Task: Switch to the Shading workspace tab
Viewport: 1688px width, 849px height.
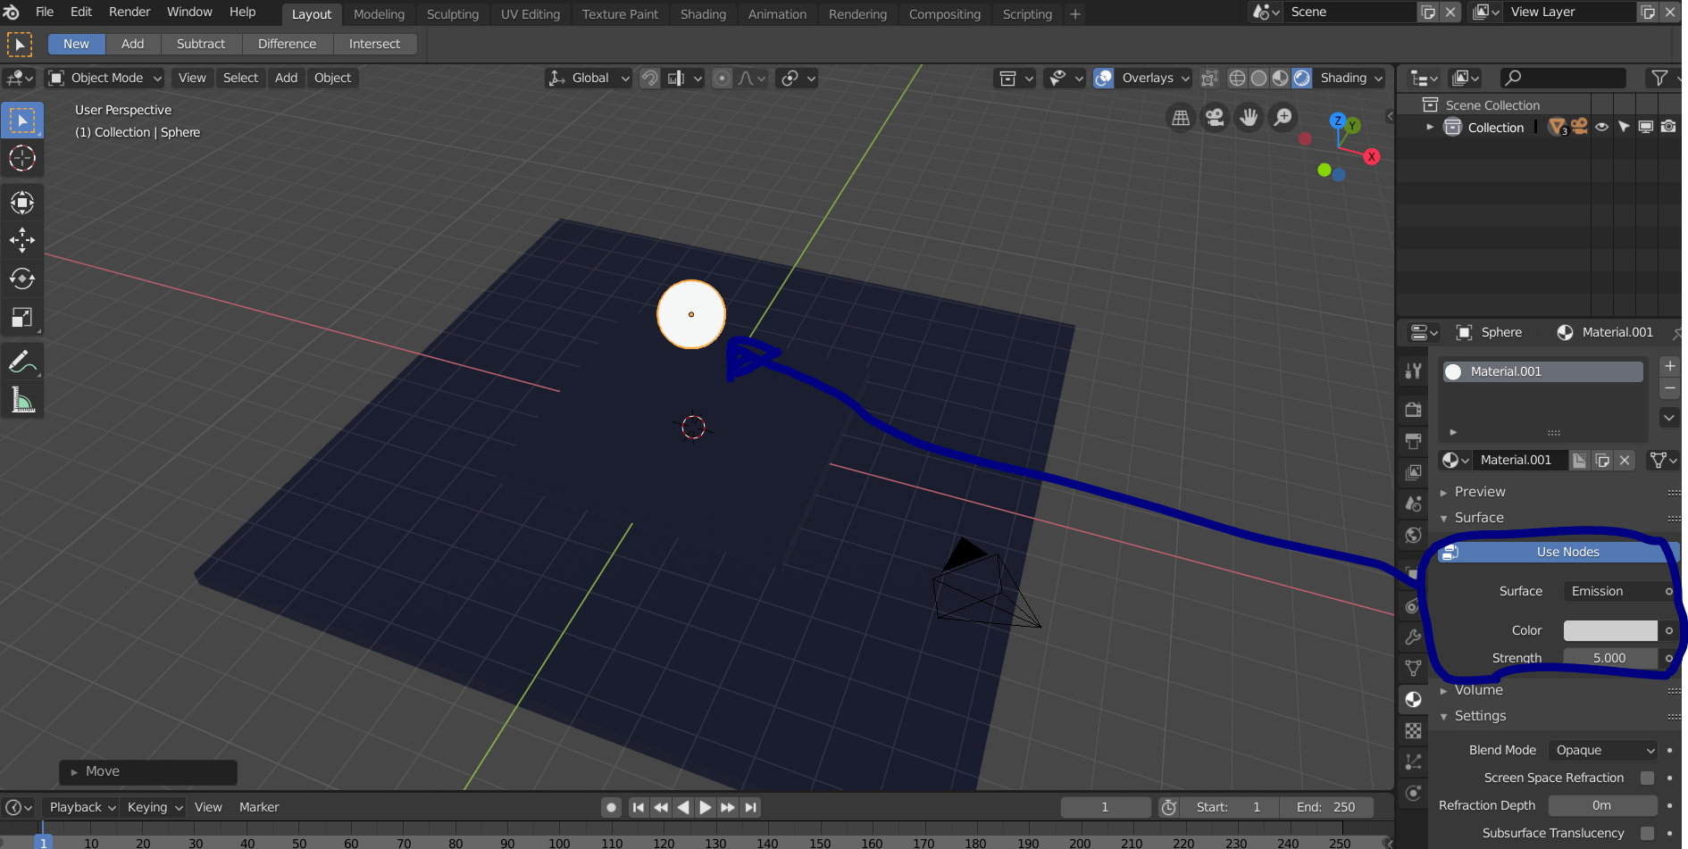Action: pos(703,14)
